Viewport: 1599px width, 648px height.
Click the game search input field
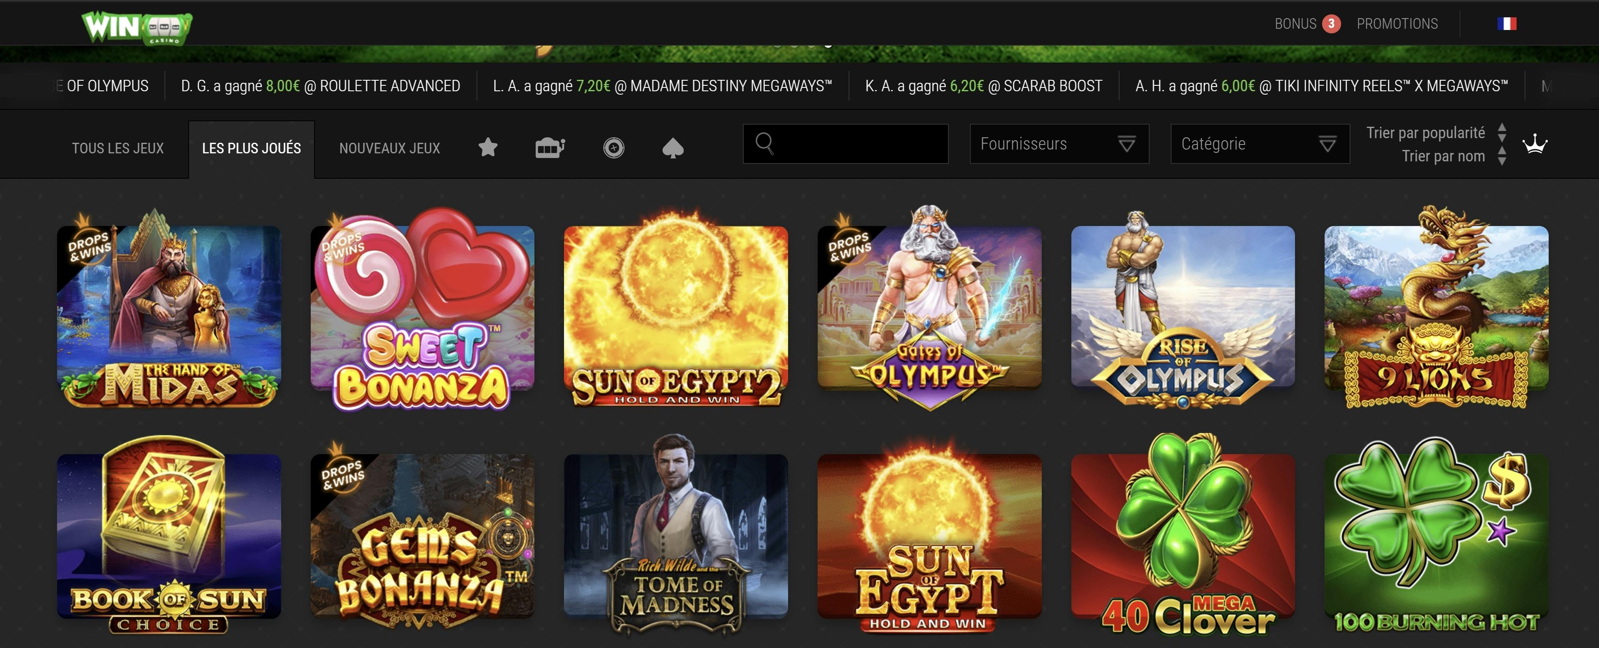[846, 144]
